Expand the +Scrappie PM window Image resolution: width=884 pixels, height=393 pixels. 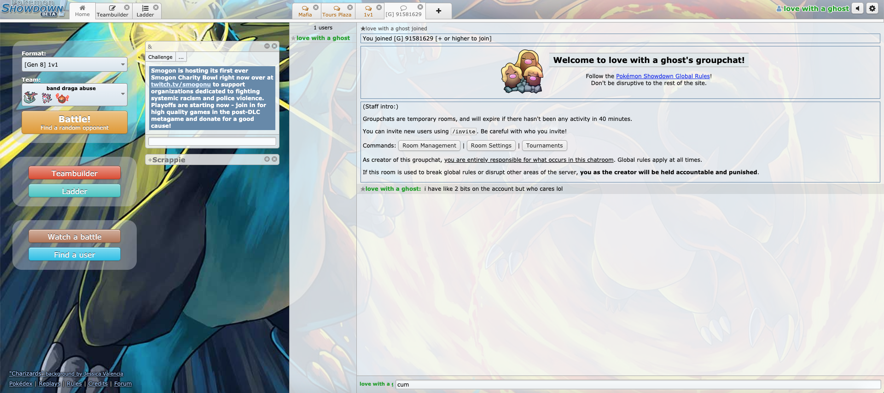[267, 159]
